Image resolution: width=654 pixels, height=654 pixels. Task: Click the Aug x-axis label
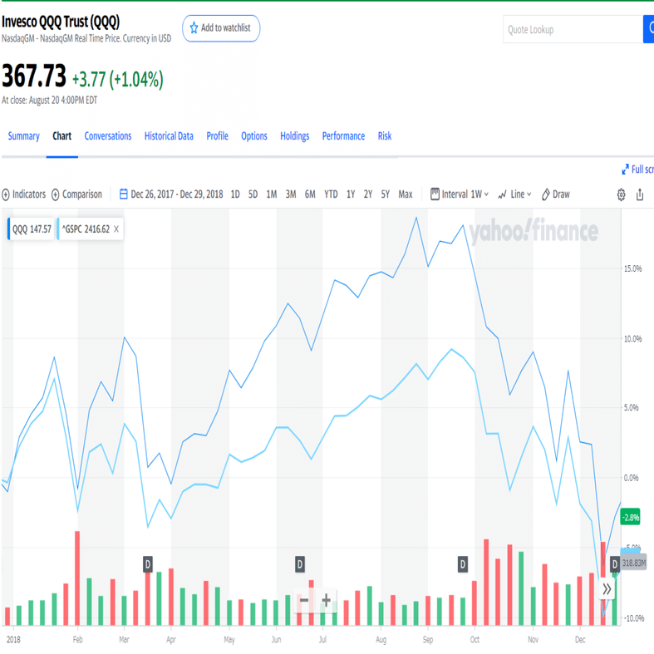click(381, 639)
